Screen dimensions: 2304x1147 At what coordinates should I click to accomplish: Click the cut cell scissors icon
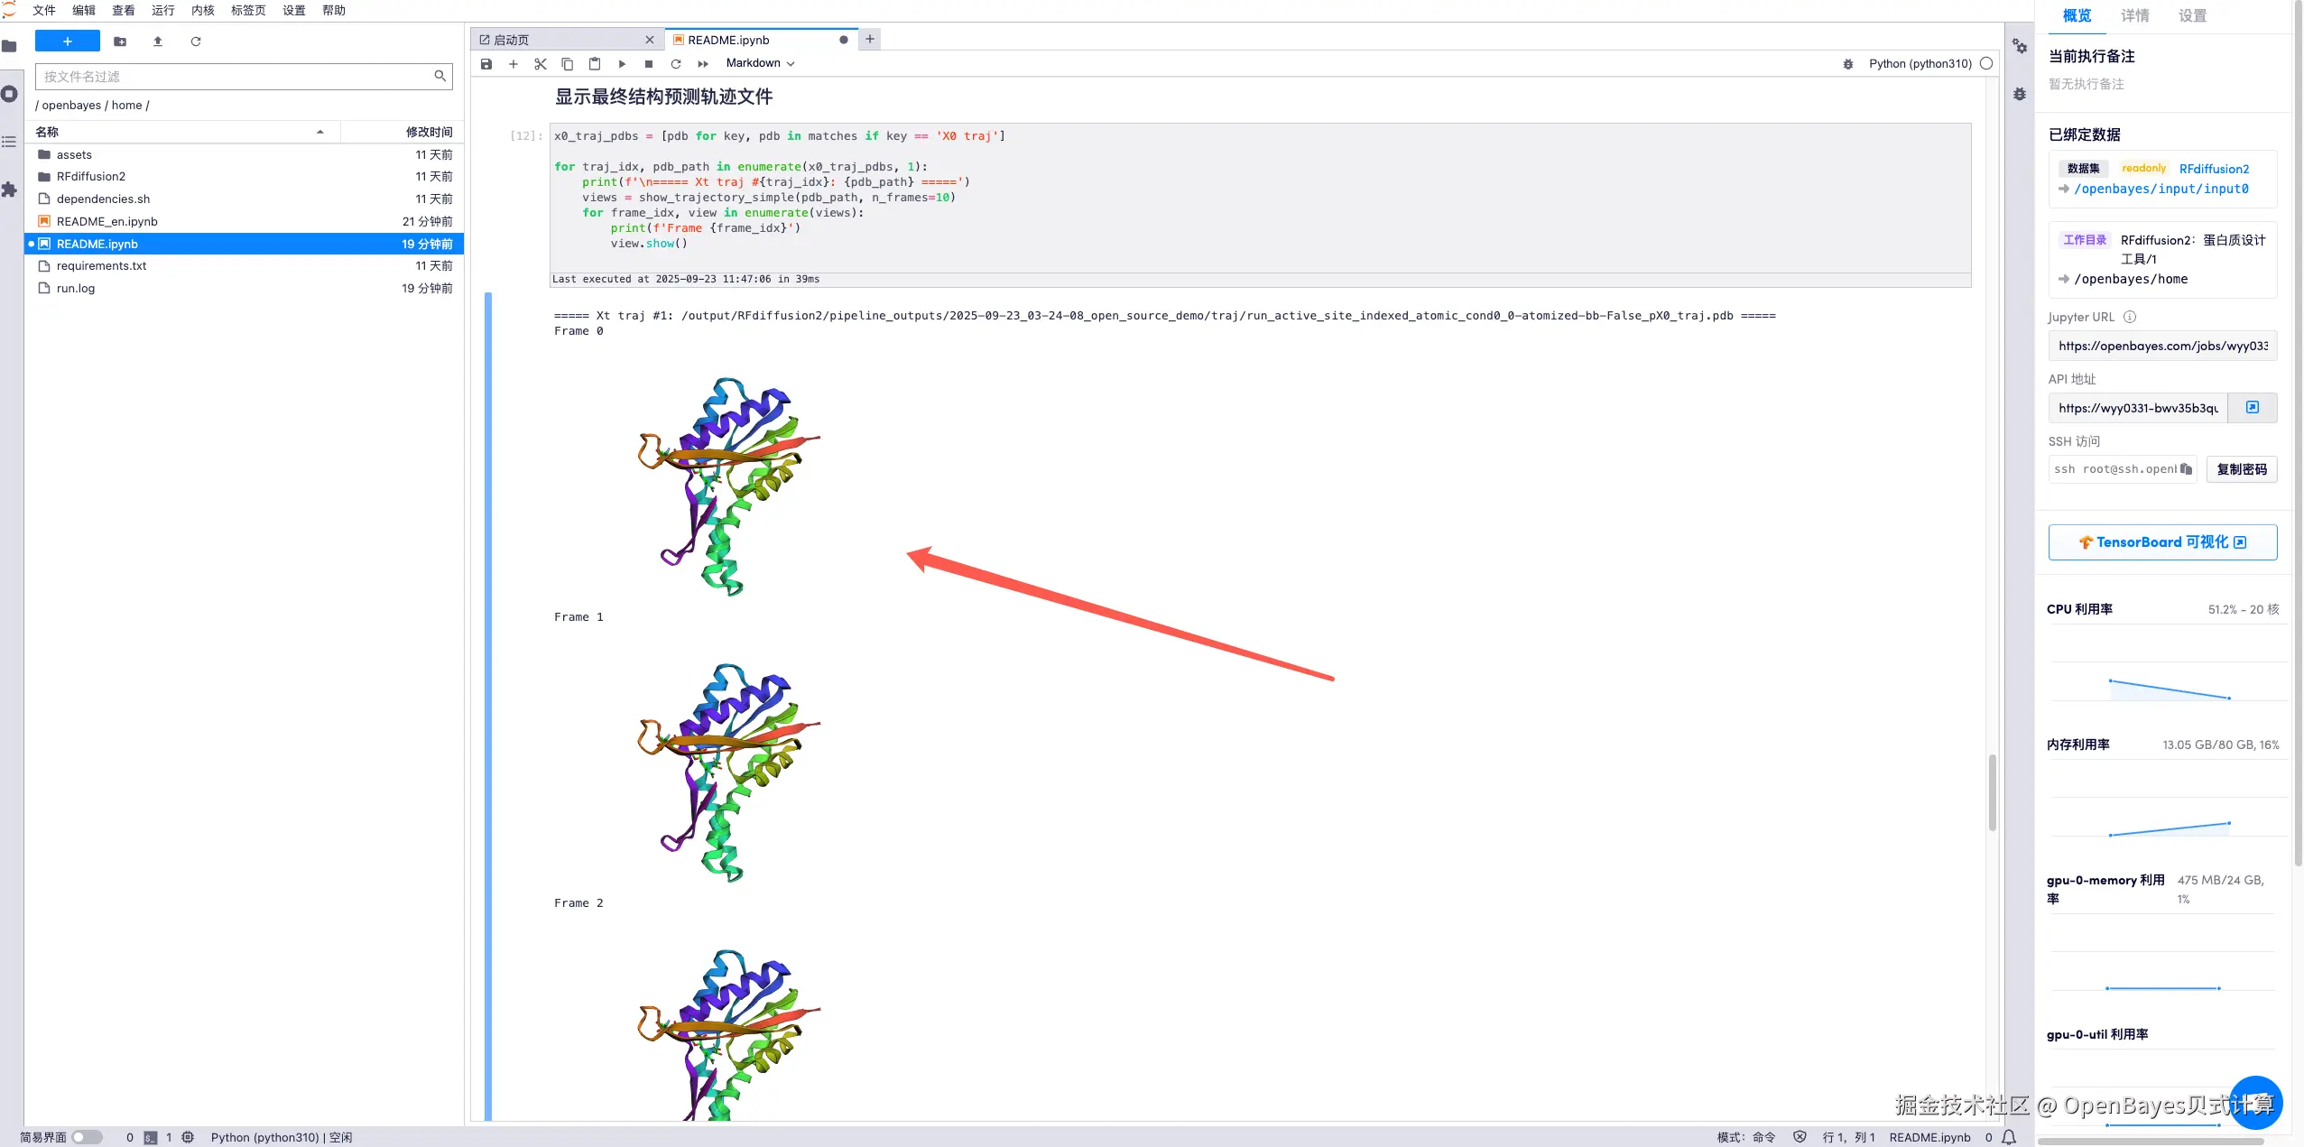point(541,64)
